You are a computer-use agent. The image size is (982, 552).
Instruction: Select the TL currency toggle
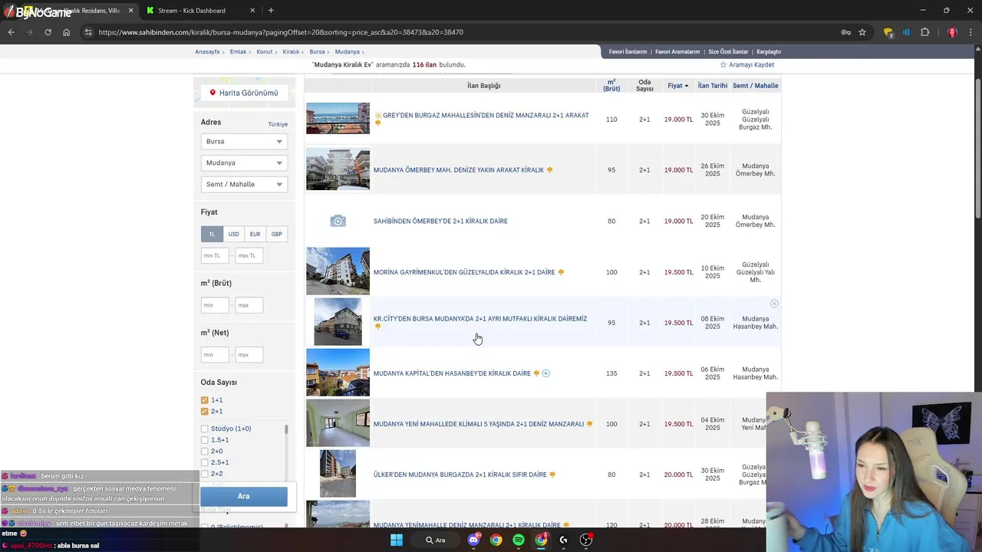coord(212,234)
